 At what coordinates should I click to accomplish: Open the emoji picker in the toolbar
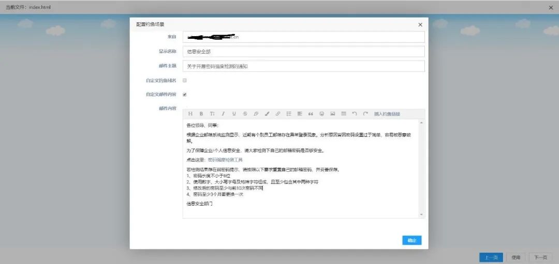pyautogui.click(x=321, y=114)
